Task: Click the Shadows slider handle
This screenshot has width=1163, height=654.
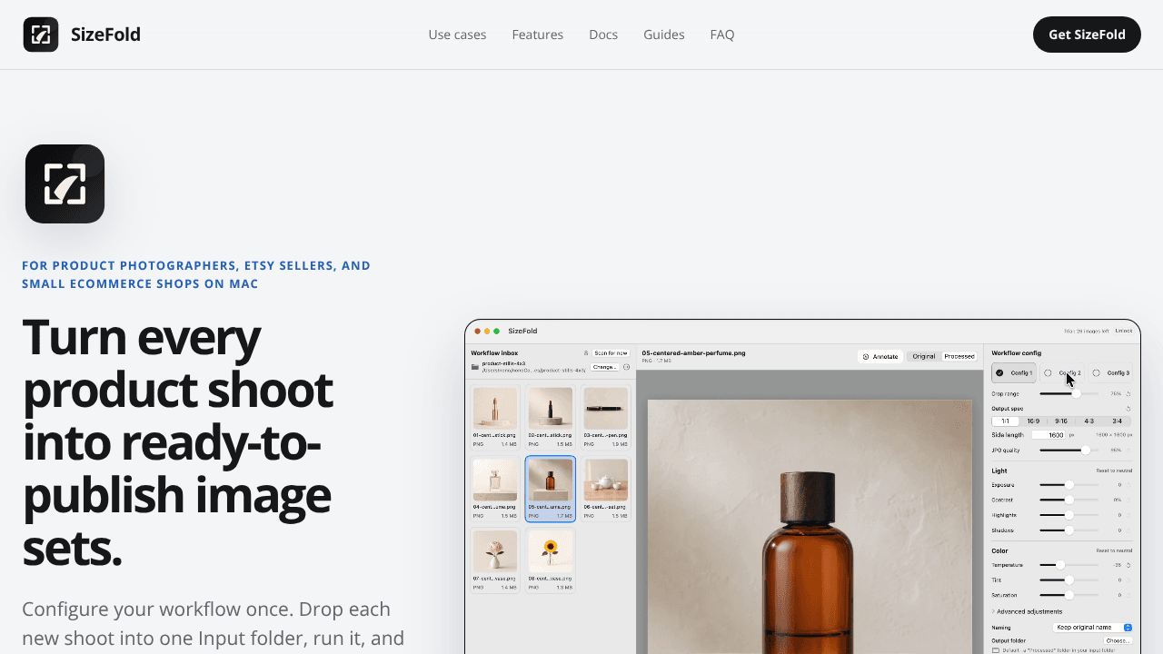Action: (1069, 530)
